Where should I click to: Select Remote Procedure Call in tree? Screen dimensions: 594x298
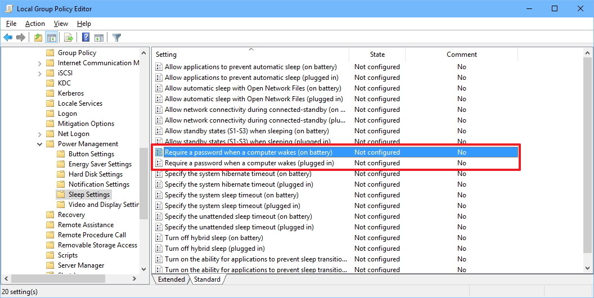92,235
